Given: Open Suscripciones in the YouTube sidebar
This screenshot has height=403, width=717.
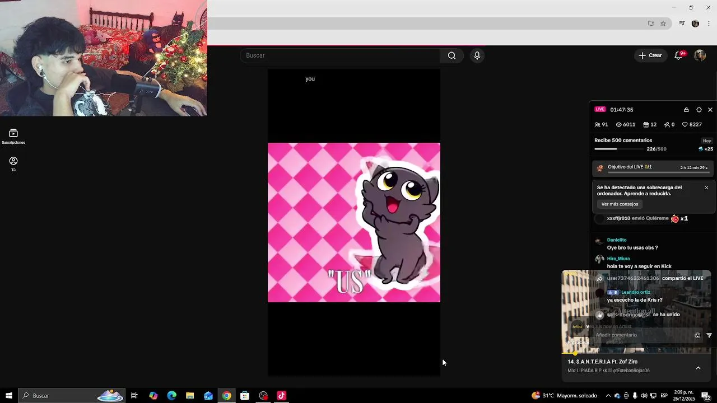Looking at the screenshot, I should tap(13, 136).
